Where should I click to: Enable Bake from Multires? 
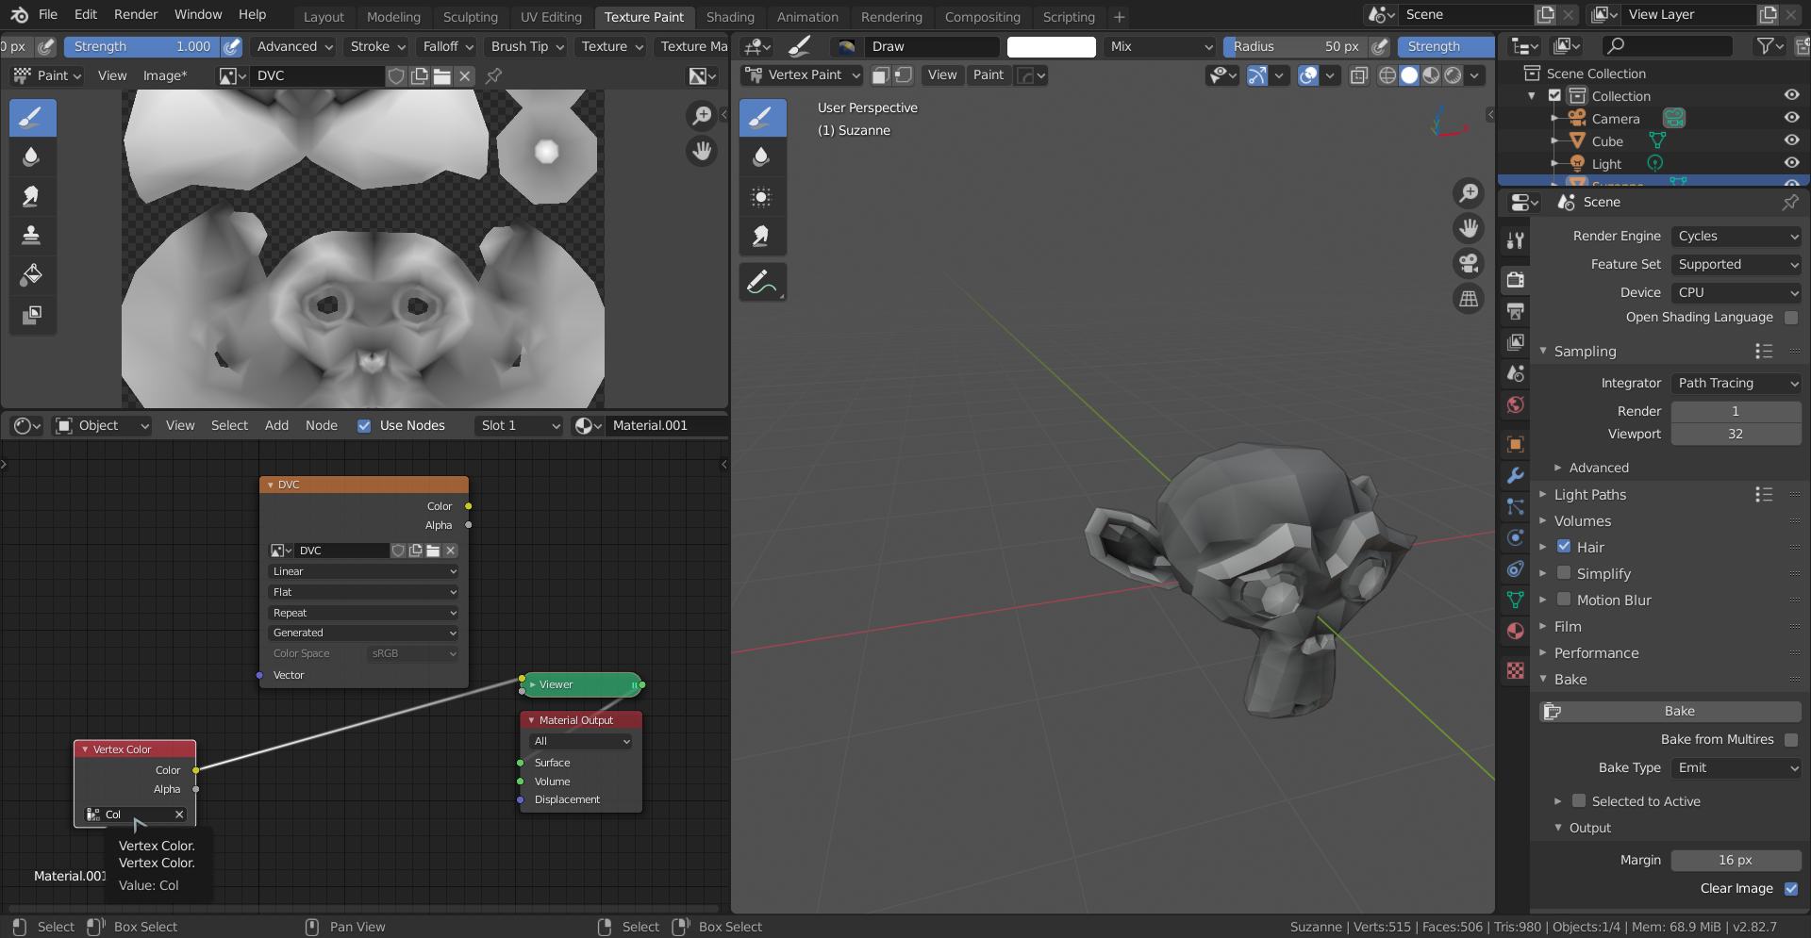[x=1791, y=740]
